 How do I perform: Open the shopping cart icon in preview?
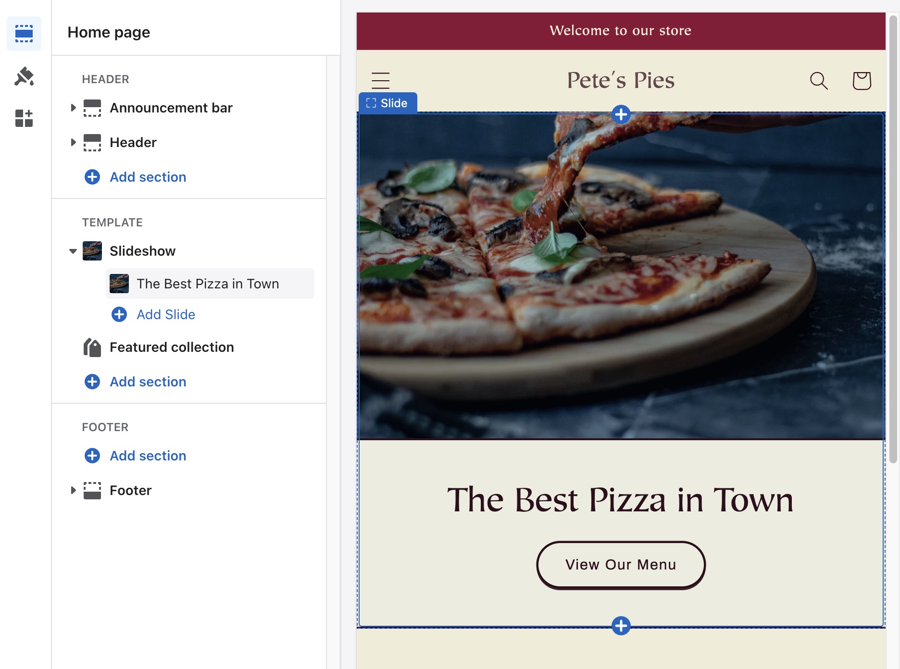pos(862,81)
